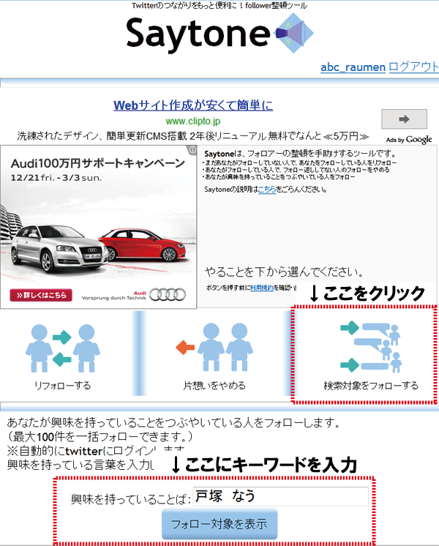Screen dimensions: 439x546
Task: Click the リフォローする two-people arrows icon
Action: click(63, 348)
